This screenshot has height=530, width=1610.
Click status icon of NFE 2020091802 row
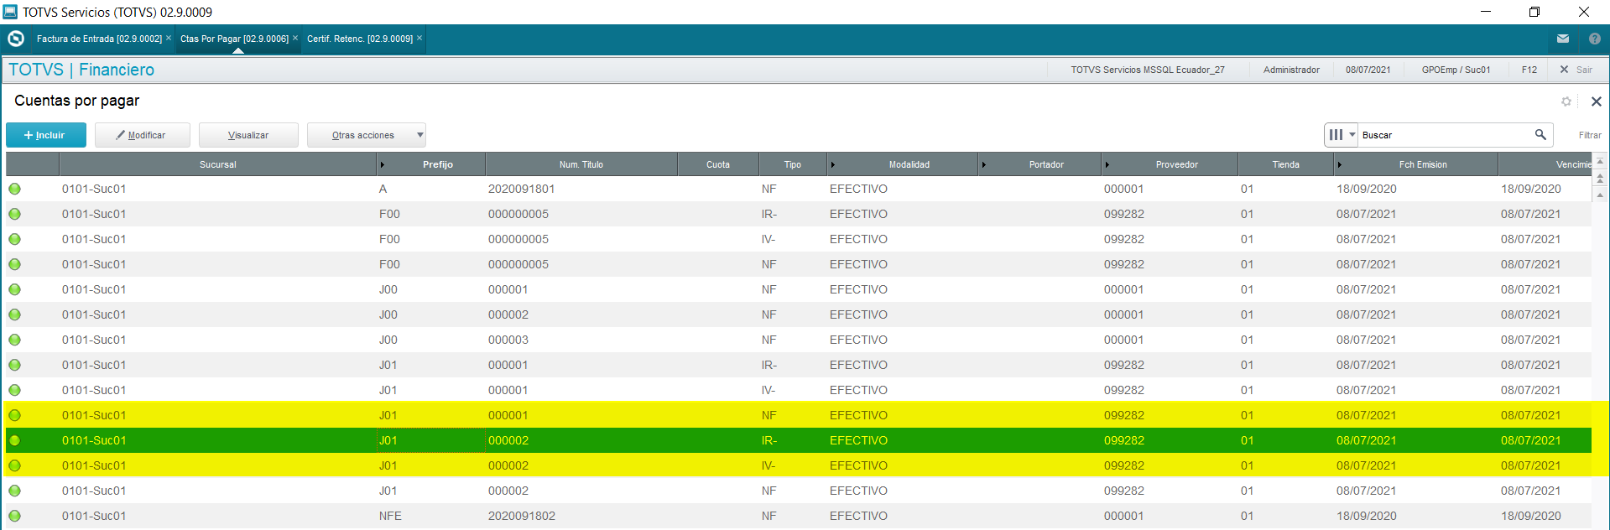(x=15, y=516)
